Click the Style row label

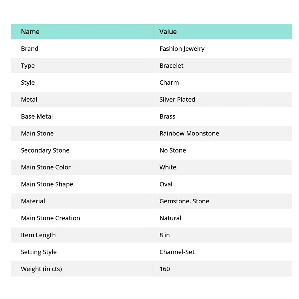pos(28,83)
